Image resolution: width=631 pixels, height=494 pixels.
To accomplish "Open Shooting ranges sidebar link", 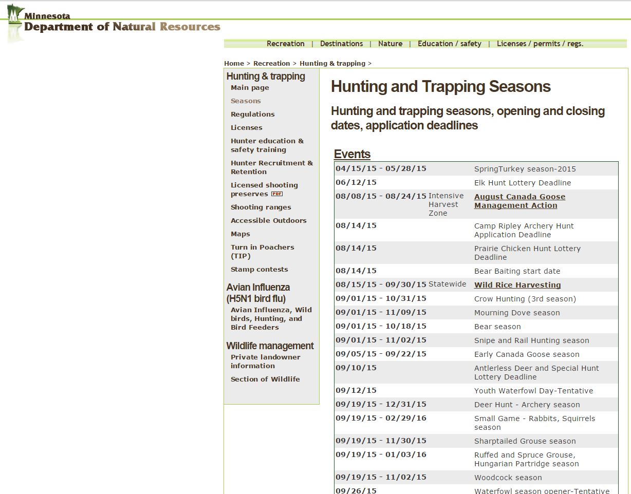I will [x=261, y=207].
